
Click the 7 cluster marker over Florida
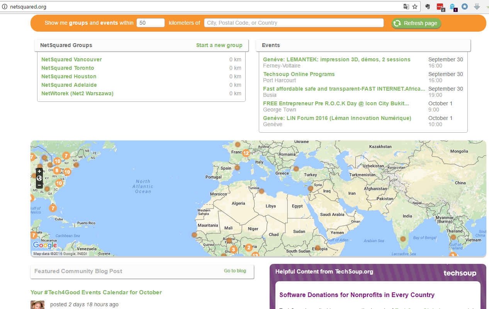click(x=53, y=208)
